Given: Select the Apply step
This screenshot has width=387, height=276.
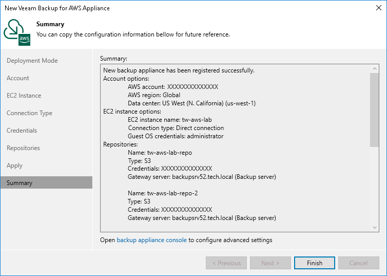Looking at the screenshot, I should click(x=14, y=165).
